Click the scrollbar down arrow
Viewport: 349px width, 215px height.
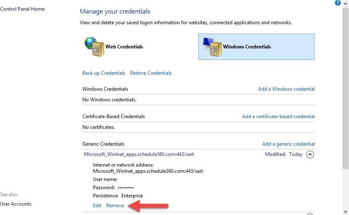[x=345, y=211]
